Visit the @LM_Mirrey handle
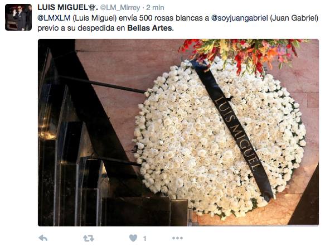The image size is (325, 247). pos(120,8)
